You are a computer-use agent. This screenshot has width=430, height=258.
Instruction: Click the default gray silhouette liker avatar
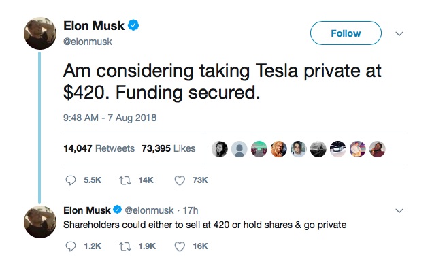click(239, 149)
